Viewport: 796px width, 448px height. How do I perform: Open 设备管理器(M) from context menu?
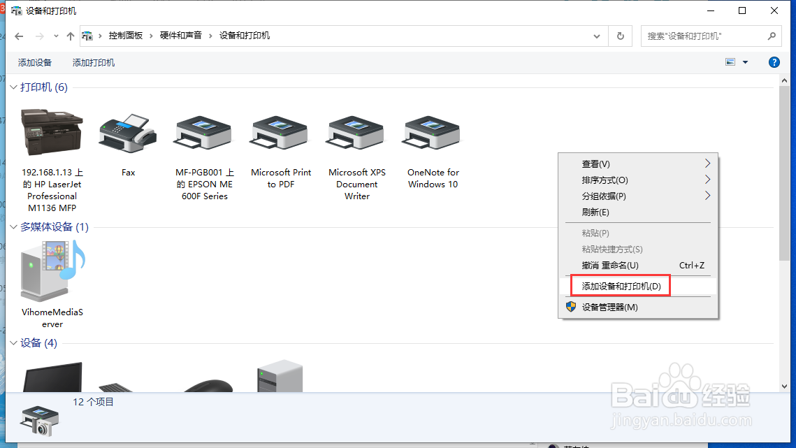[x=637, y=307]
